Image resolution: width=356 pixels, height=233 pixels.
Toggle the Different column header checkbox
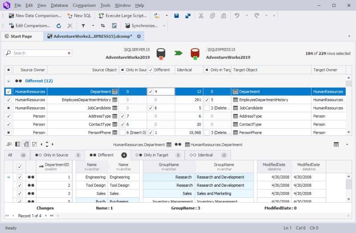150,70
